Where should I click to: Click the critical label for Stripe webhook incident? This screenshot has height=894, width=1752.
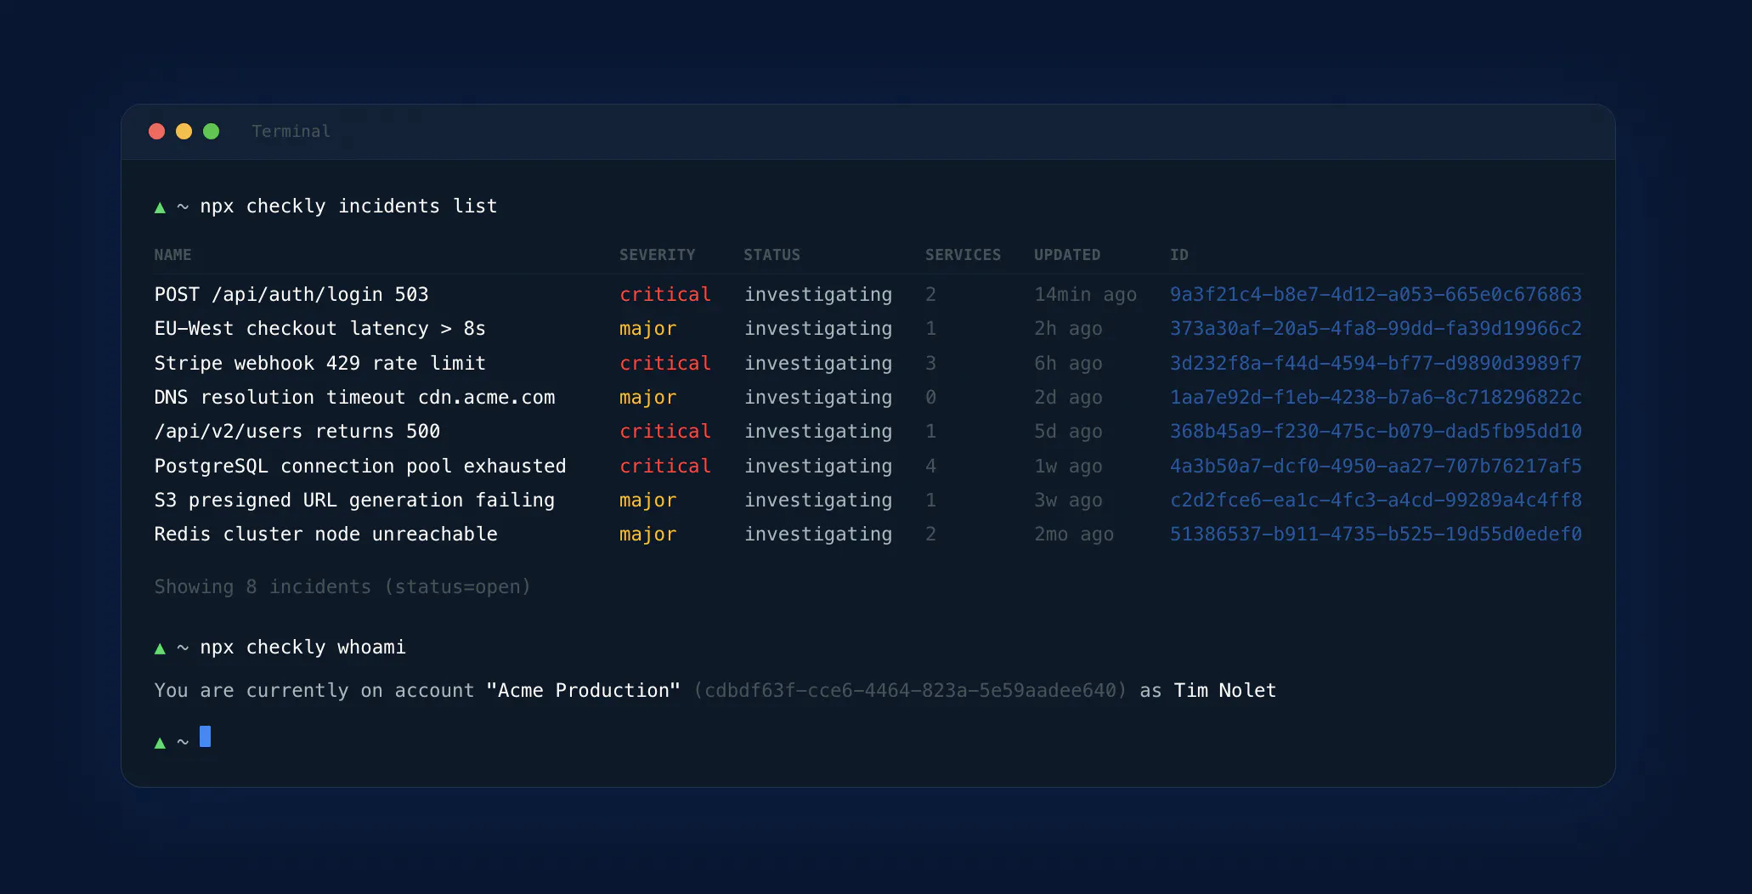[664, 364]
